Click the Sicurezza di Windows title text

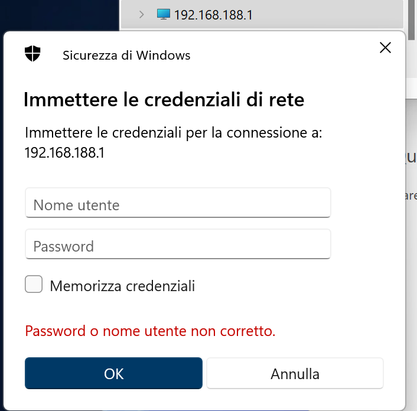pyautogui.click(x=126, y=56)
